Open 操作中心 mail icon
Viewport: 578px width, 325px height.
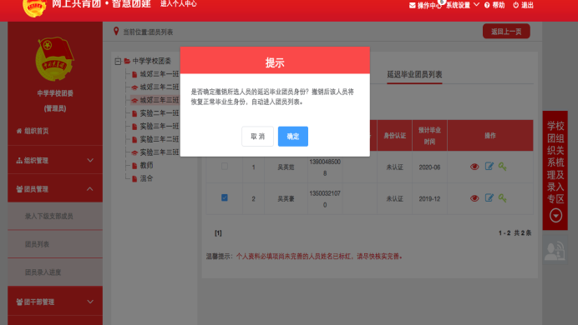412,5
